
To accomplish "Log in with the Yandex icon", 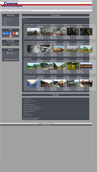I will click(14, 33).
